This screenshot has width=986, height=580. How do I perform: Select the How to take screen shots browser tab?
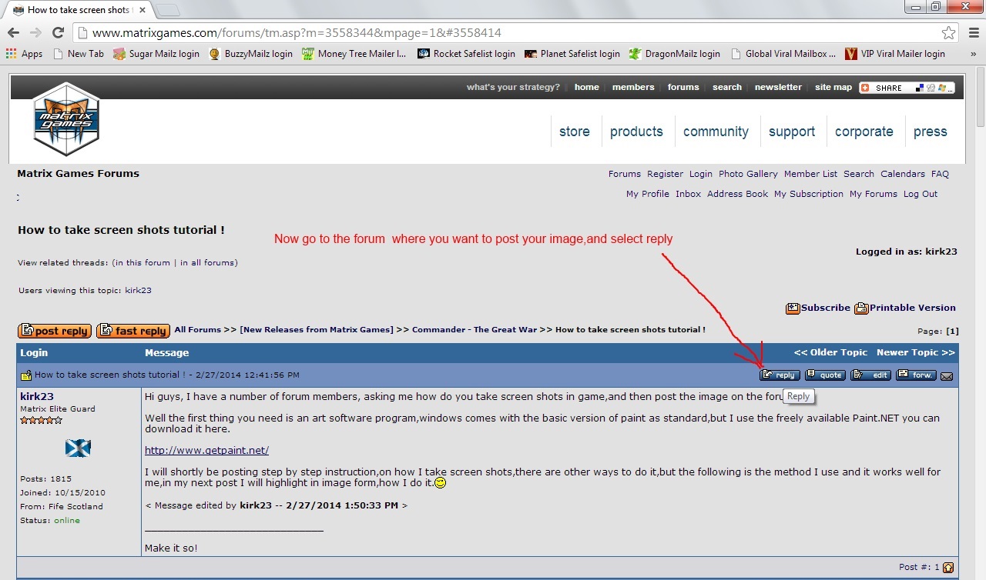pos(79,10)
